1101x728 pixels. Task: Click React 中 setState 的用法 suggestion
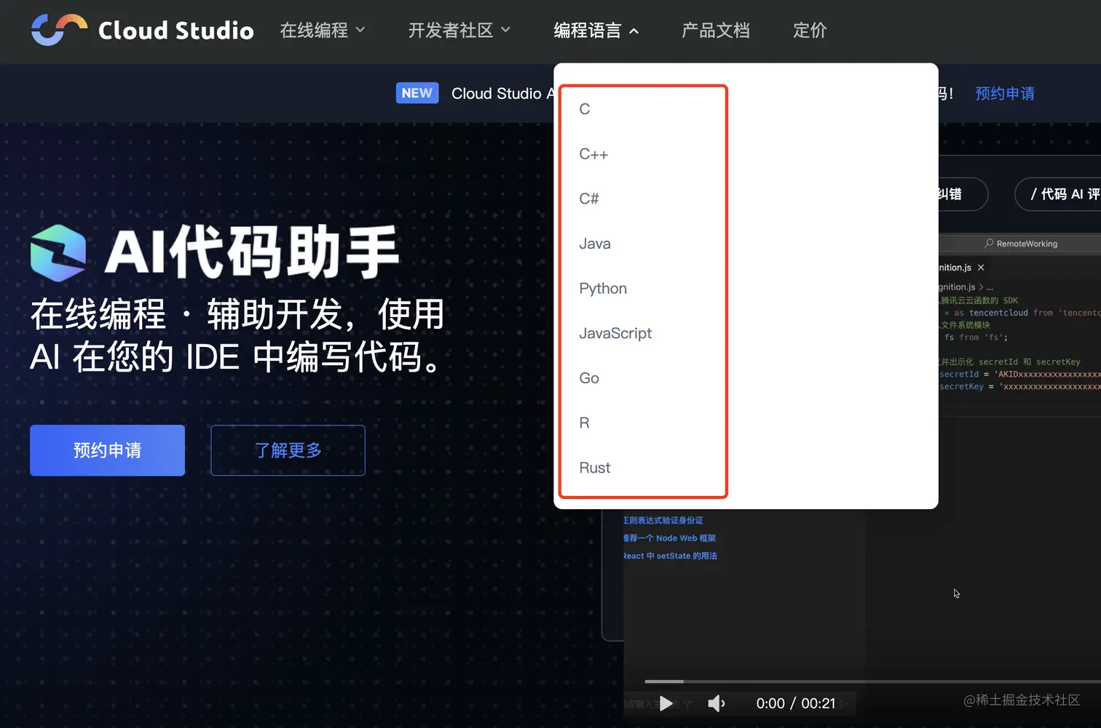click(x=670, y=556)
